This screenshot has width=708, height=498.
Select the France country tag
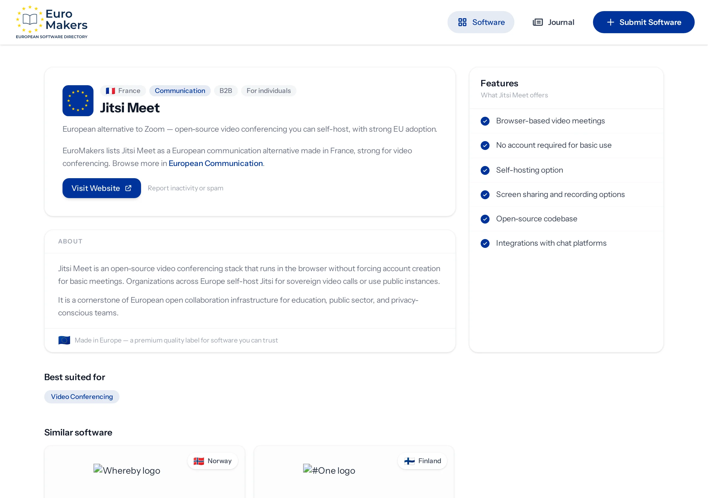point(123,91)
